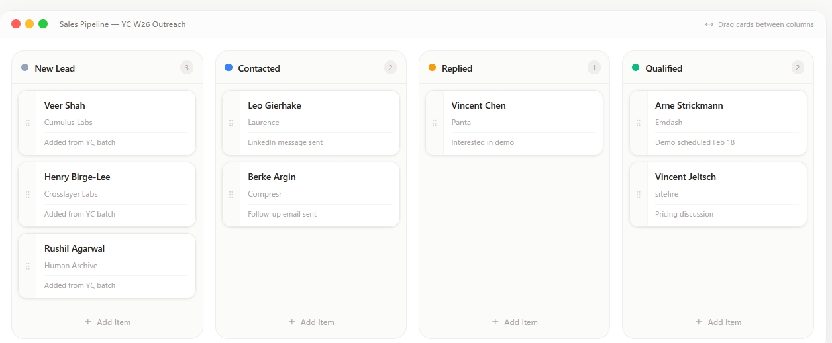The height and width of the screenshot is (343, 832).
Task: Add Item to Contacted column
Action: coord(311,322)
